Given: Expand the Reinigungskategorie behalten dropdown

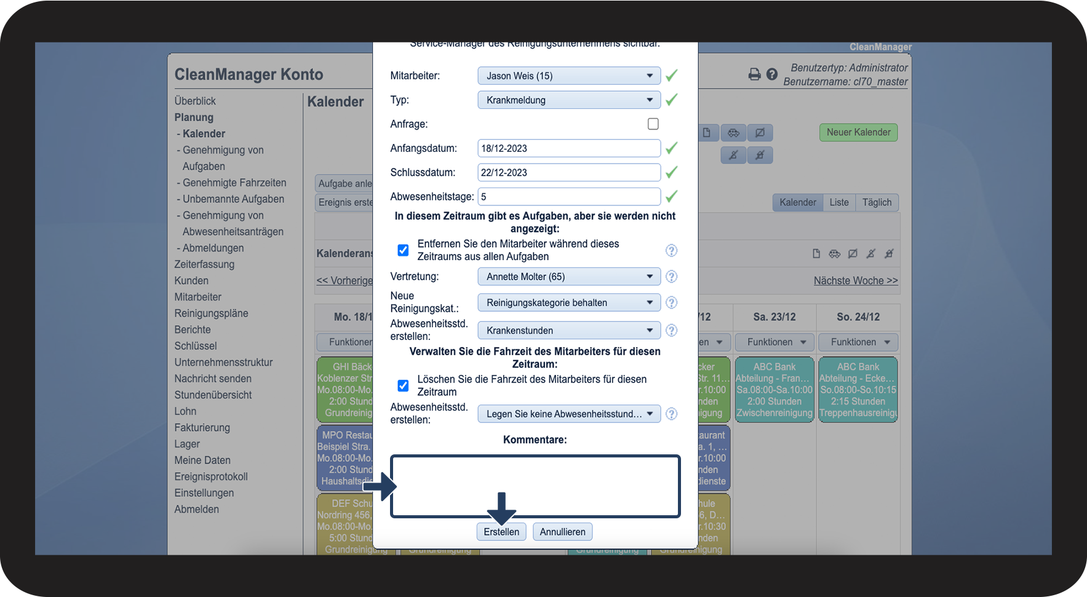Looking at the screenshot, I should 569,302.
